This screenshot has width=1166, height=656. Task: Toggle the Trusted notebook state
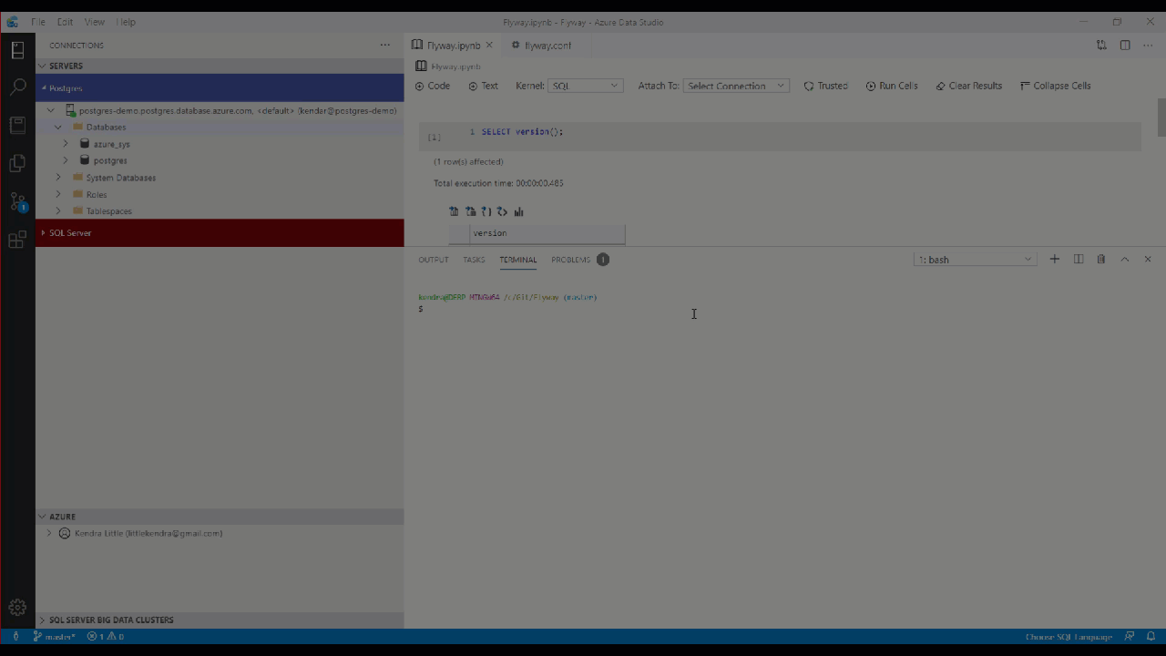(x=825, y=86)
